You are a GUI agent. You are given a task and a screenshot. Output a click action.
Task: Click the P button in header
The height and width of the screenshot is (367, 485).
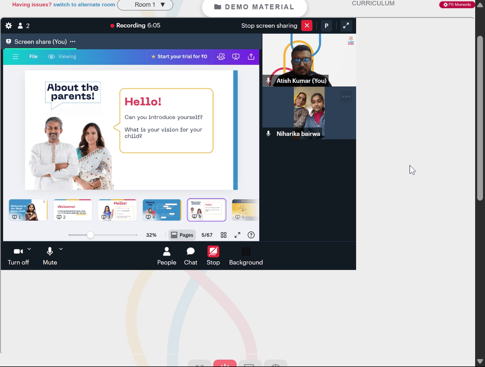pos(326,26)
